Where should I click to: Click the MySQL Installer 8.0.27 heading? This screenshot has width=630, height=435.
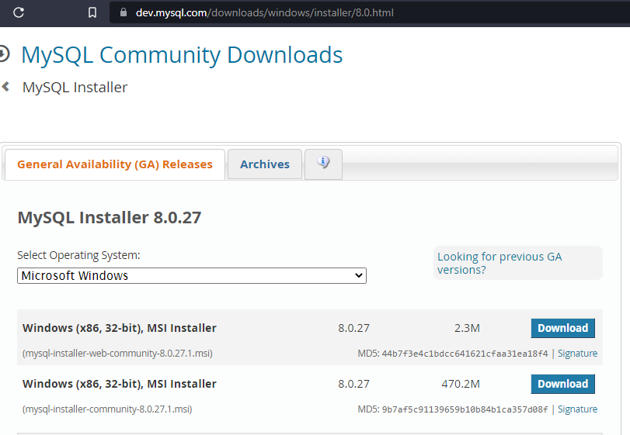(110, 217)
